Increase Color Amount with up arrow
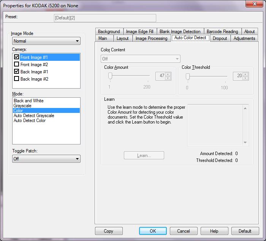The width and height of the screenshot is (266, 241). click(168, 75)
